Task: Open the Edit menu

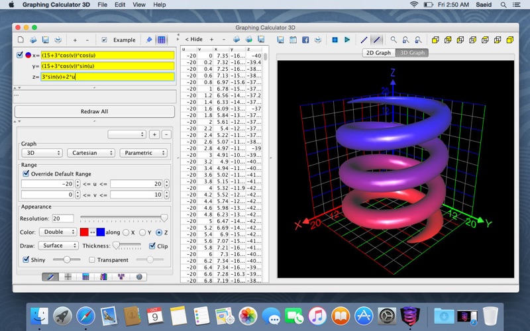Action: tap(120, 5)
